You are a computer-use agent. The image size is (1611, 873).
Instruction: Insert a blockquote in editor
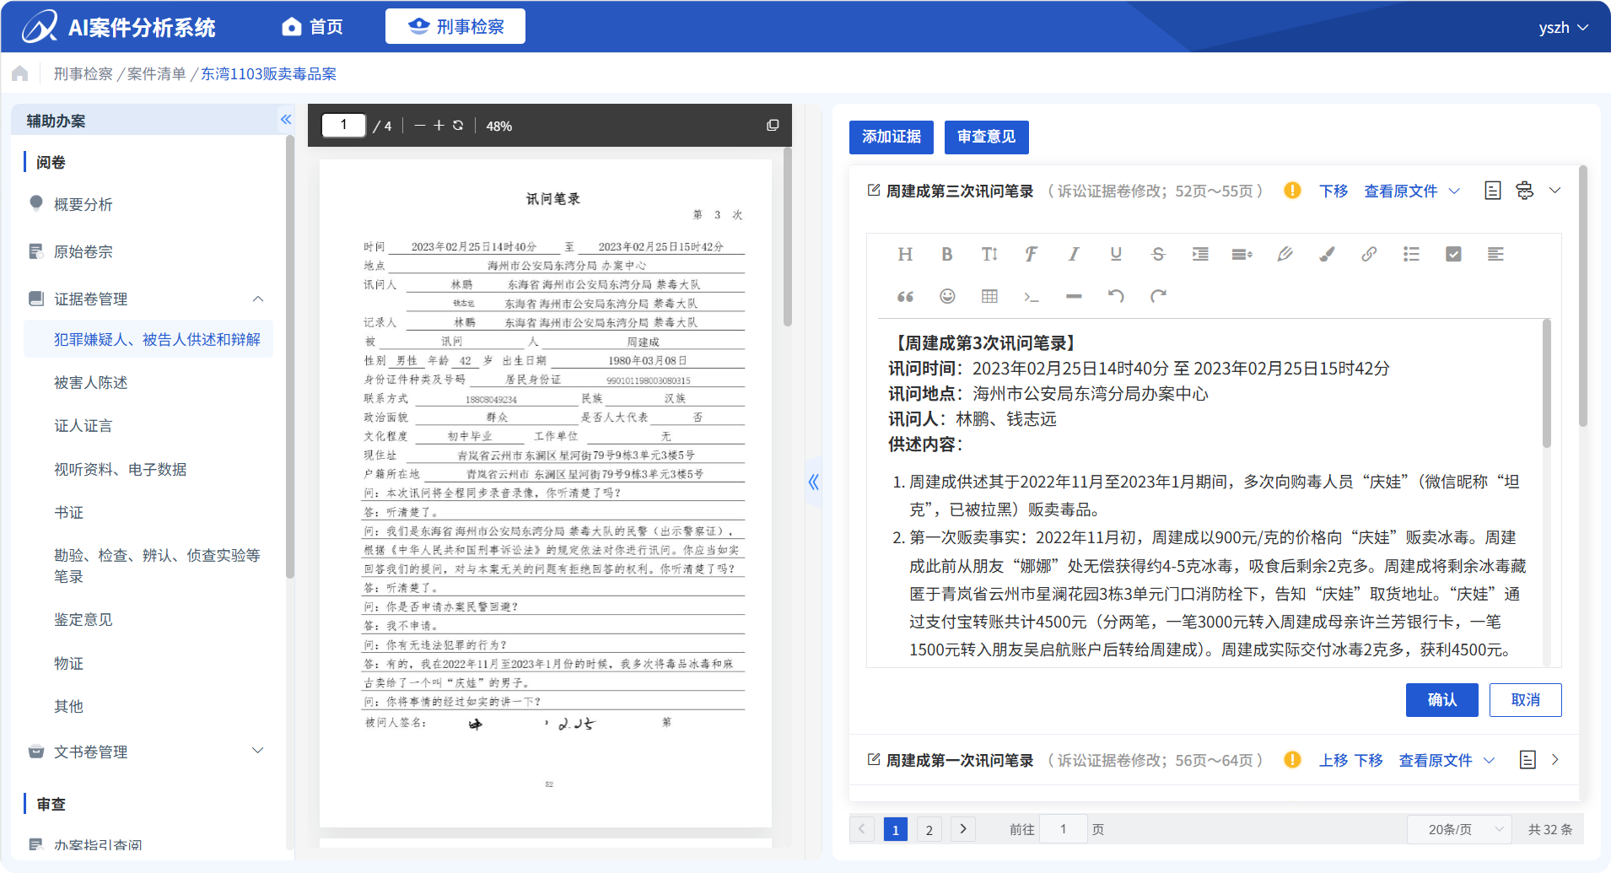click(x=905, y=296)
